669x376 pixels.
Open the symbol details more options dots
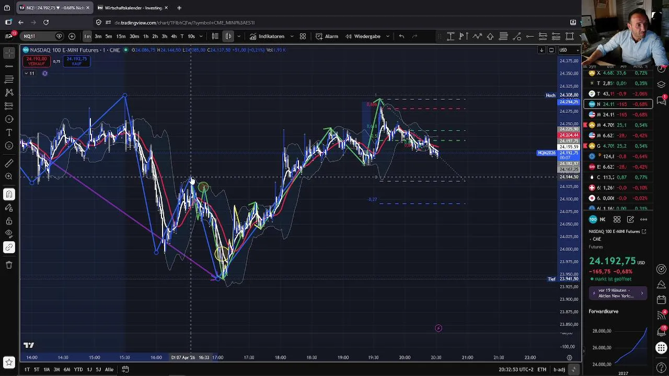(x=644, y=219)
